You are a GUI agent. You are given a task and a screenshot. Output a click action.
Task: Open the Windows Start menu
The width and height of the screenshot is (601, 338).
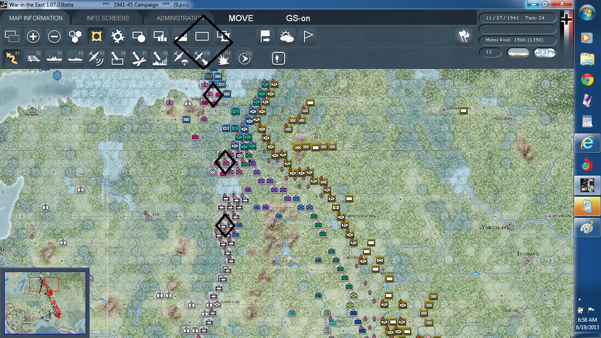(x=587, y=12)
